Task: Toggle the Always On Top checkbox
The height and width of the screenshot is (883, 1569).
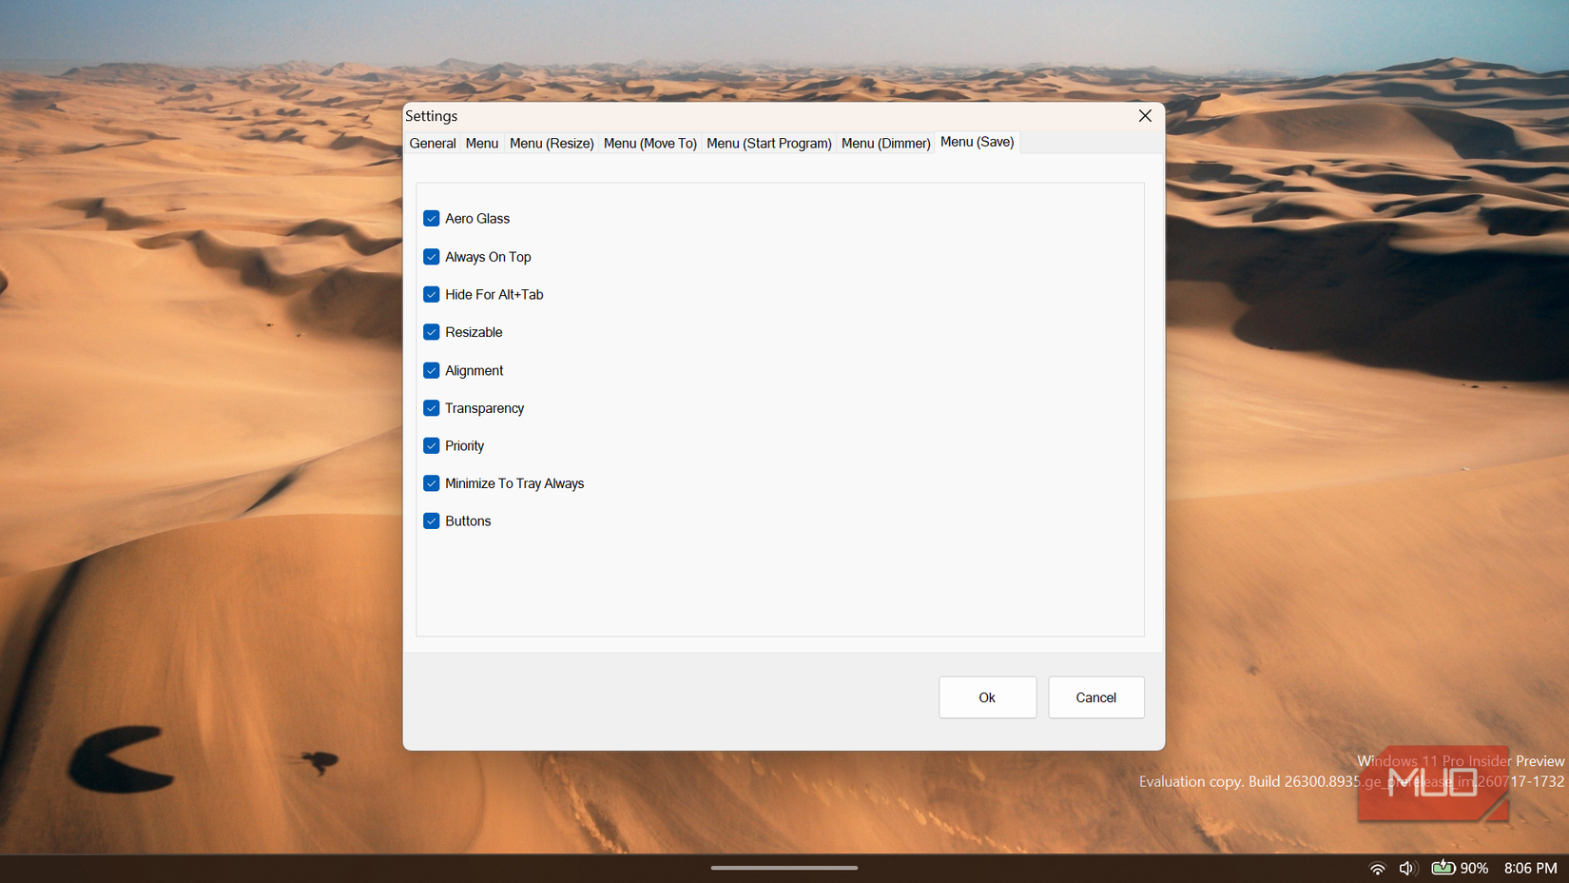Action: click(x=432, y=257)
